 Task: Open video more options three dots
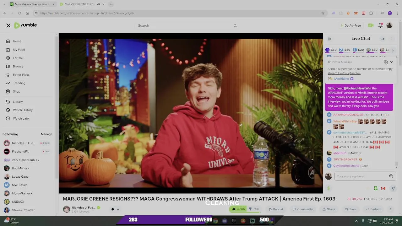[x=390, y=209]
